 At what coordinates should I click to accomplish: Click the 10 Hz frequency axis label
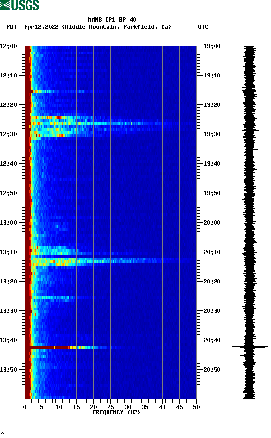pyautogui.click(x=59, y=407)
